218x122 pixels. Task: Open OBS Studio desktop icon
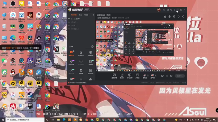[13, 4]
